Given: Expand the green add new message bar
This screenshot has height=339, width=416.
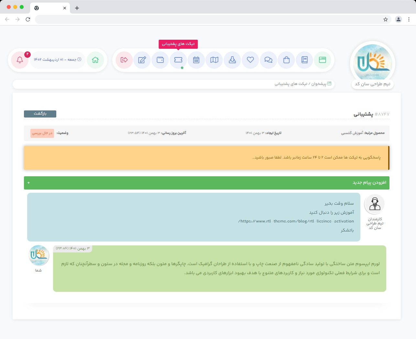Looking at the screenshot, I should [206, 183].
